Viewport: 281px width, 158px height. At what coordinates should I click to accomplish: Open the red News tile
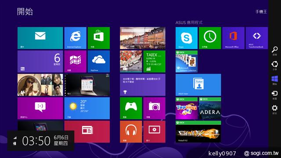click(87, 132)
